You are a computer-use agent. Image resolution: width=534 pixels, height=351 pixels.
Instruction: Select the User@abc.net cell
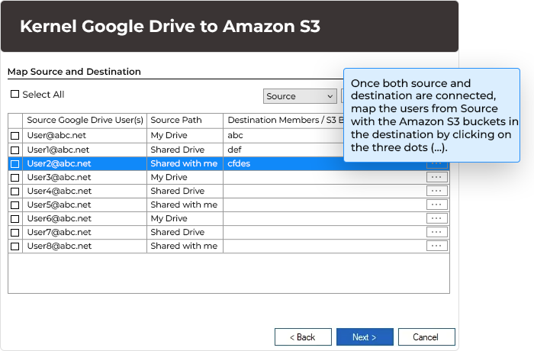click(x=85, y=136)
